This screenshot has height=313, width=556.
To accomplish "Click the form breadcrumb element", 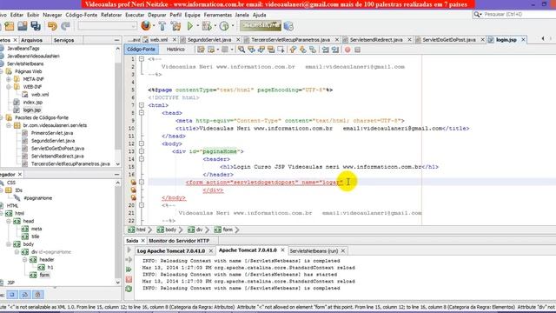I will (x=224, y=230).
